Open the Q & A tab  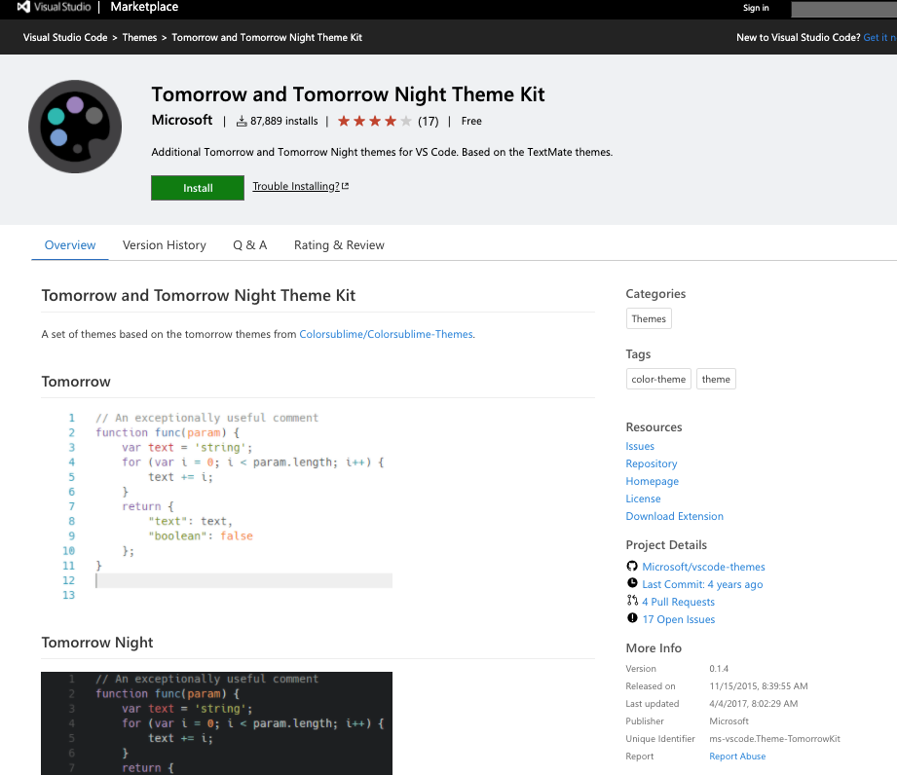249,244
